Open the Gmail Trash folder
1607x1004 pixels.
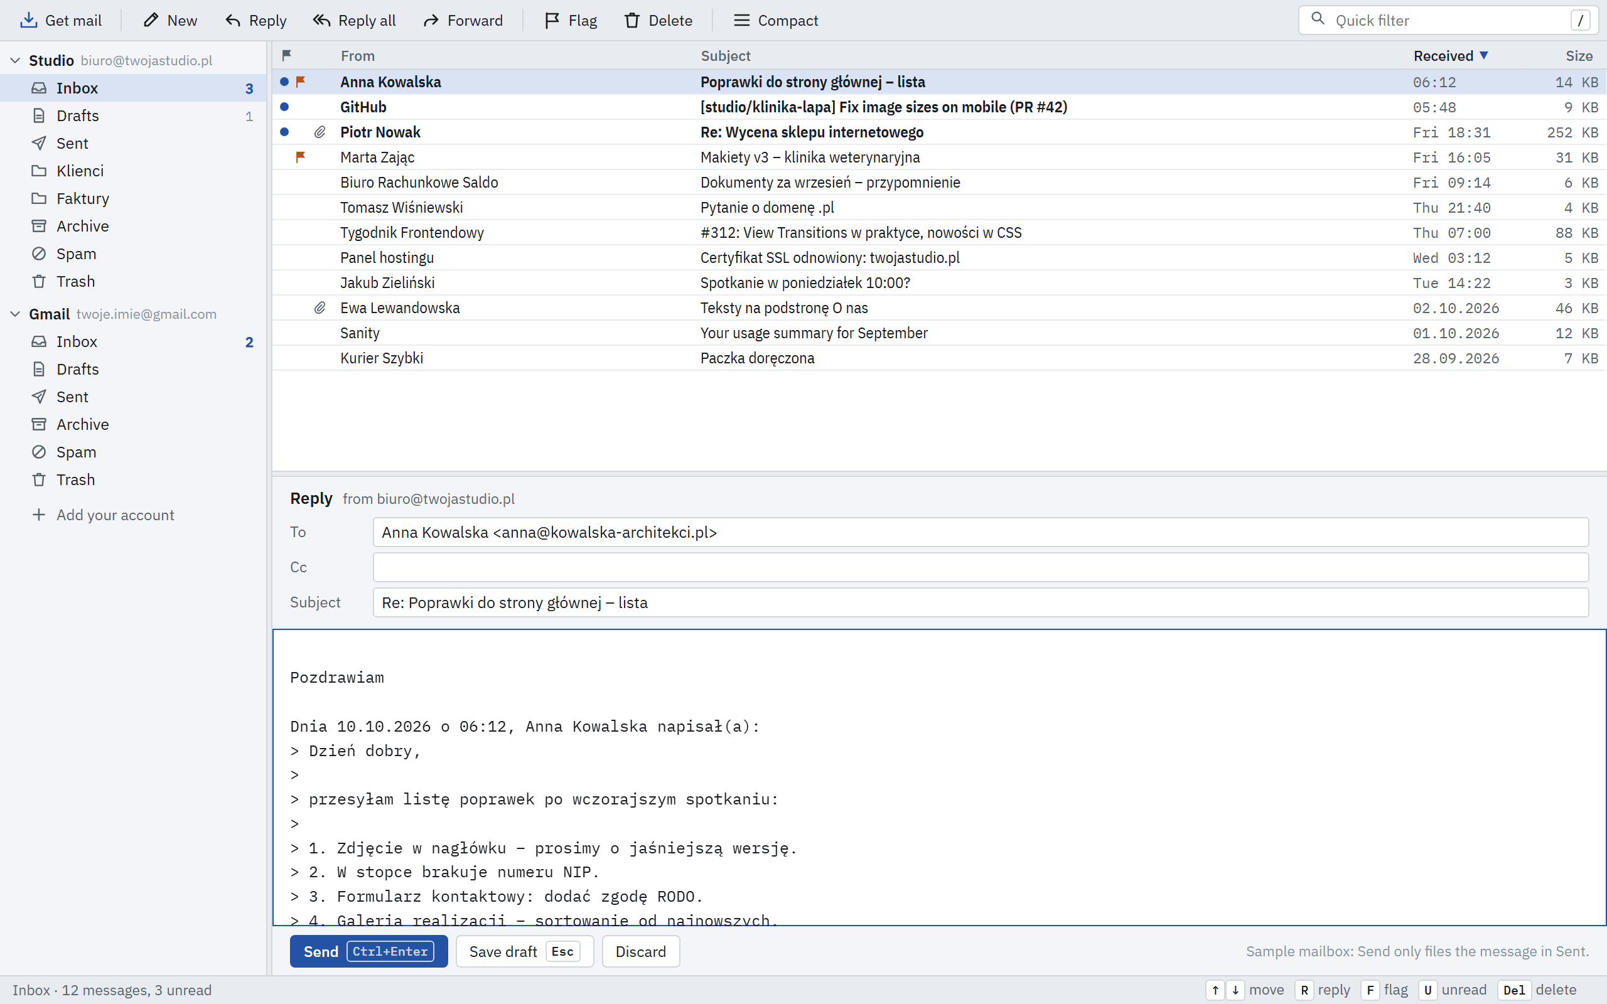(x=133, y=480)
